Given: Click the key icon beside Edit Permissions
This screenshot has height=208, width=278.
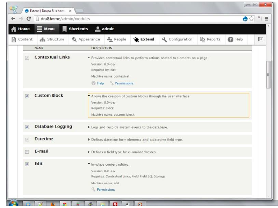Looking at the screenshot, I should click(x=93, y=190).
